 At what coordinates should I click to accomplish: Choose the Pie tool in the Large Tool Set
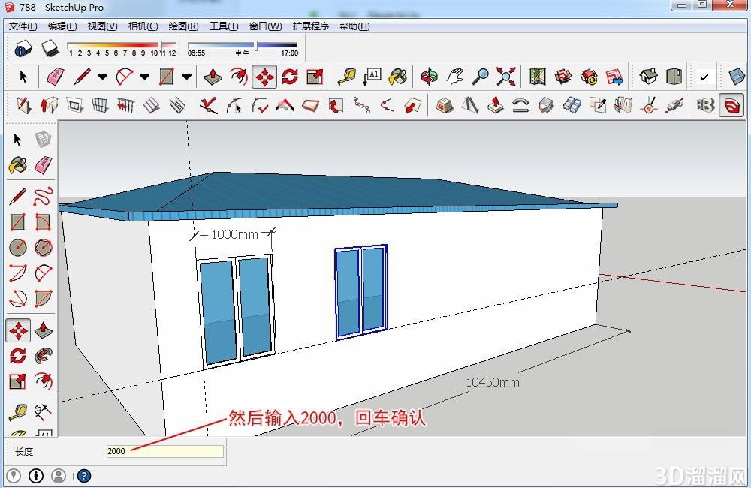point(43,298)
